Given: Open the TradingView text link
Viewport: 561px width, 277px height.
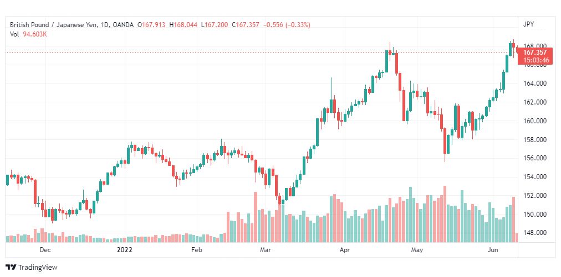Looking at the screenshot, I should pyautogui.click(x=37, y=267).
